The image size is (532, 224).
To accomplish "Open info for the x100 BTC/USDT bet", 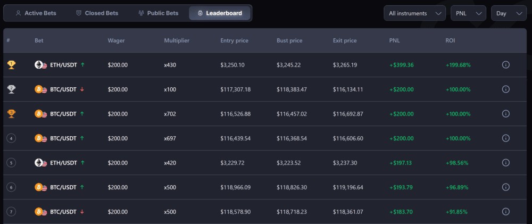I will [x=506, y=89].
